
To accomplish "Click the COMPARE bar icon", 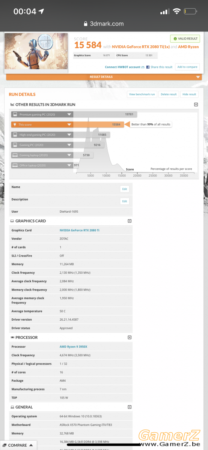I will 5,445.
